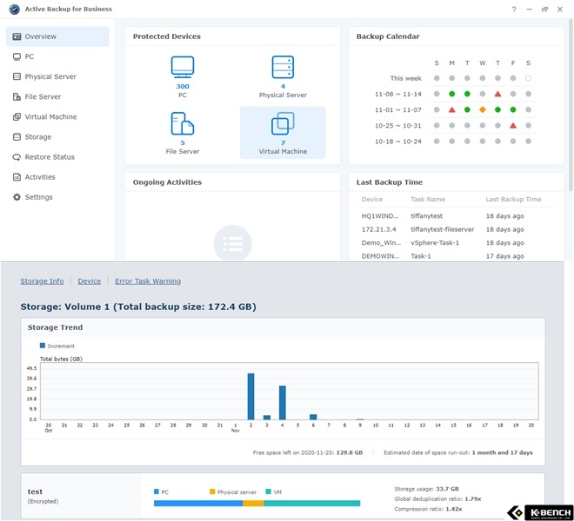Go to Physical Server in sidebar

coord(57,76)
